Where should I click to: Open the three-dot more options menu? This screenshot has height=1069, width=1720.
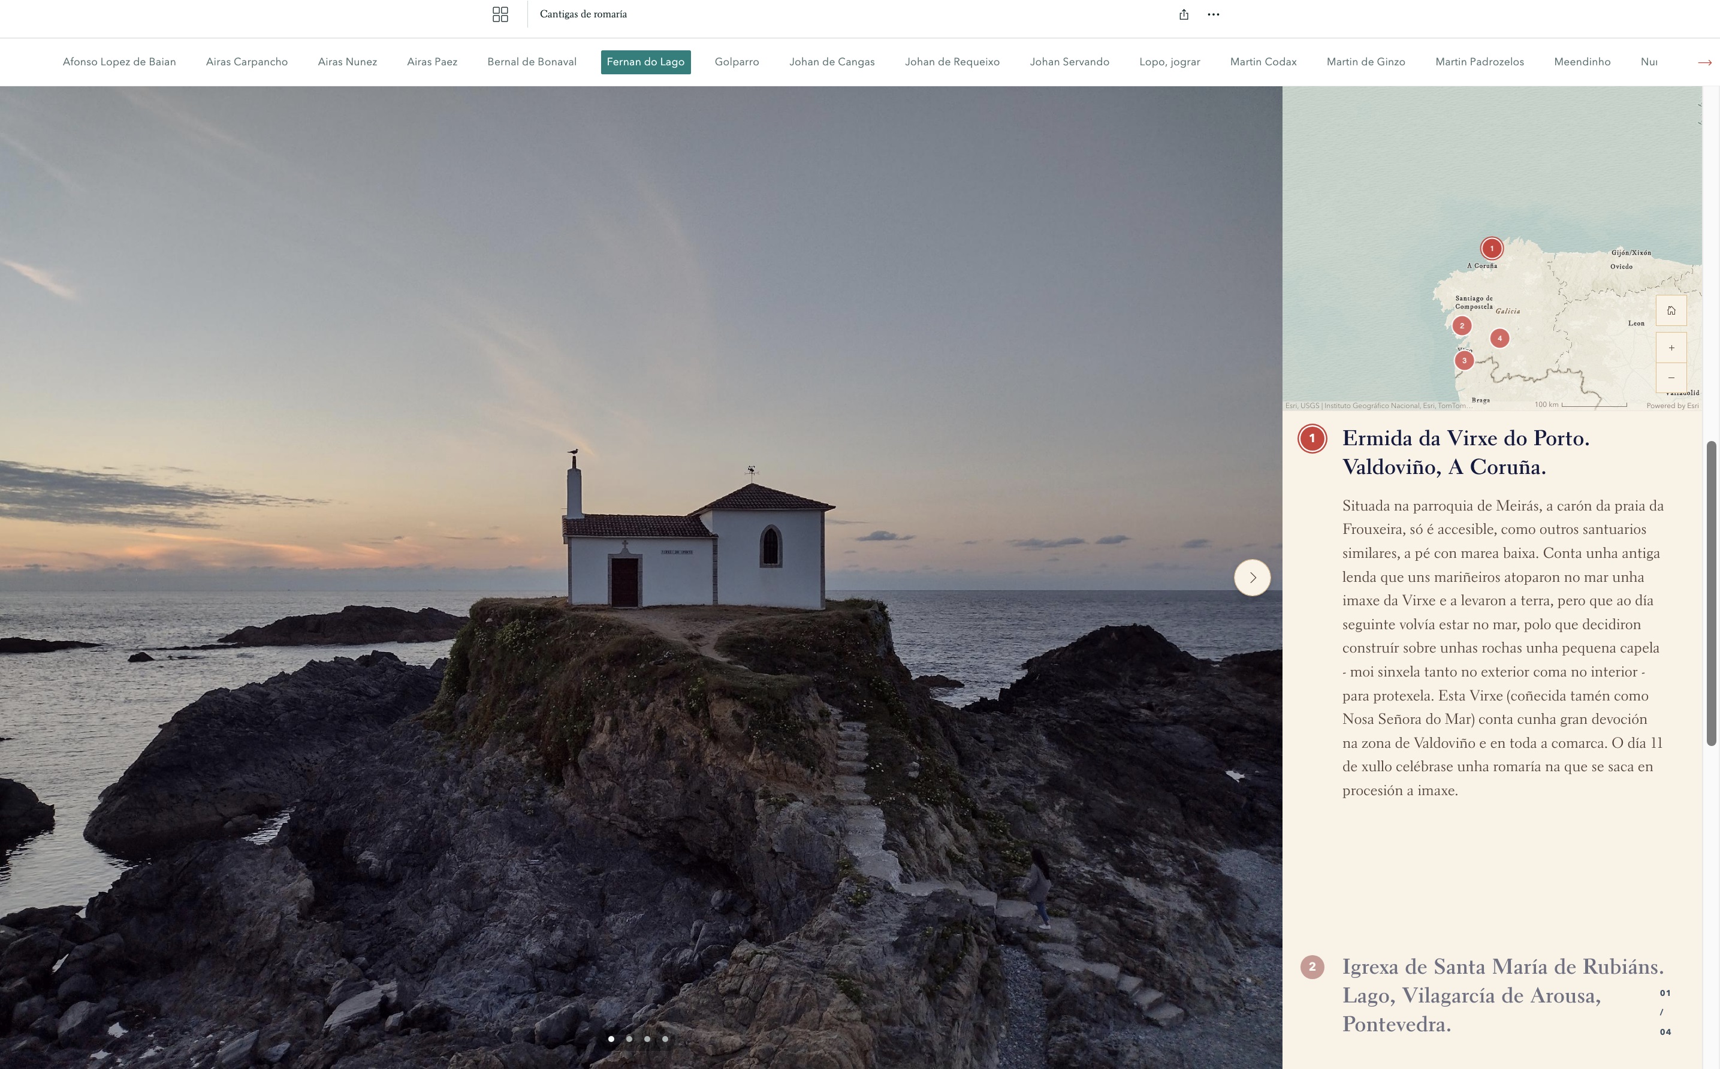[x=1213, y=14]
